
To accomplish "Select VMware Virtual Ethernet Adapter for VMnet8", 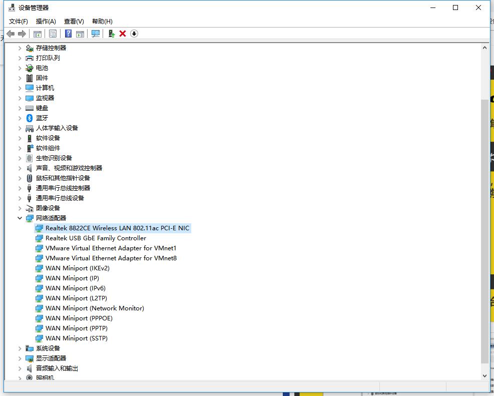I will tap(111, 258).
